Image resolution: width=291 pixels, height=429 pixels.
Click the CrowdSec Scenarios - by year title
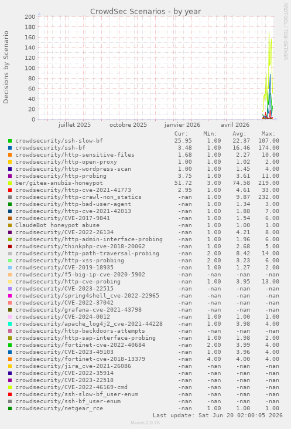[145, 12]
